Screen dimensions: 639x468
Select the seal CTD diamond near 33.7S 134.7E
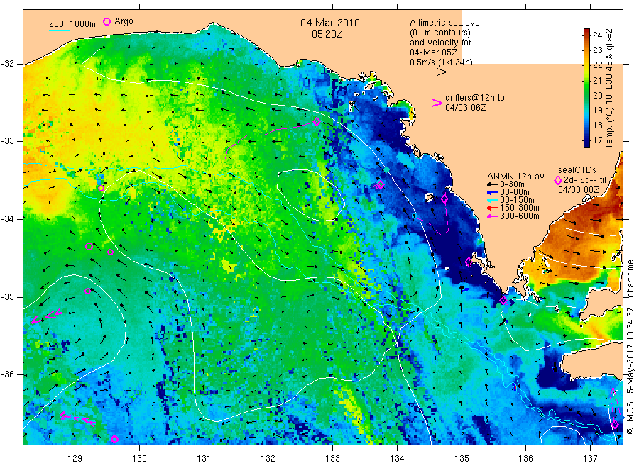pos(444,199)
